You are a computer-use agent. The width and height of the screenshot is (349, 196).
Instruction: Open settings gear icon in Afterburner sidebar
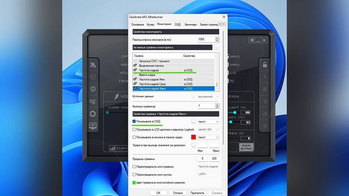tap(93, 114)
